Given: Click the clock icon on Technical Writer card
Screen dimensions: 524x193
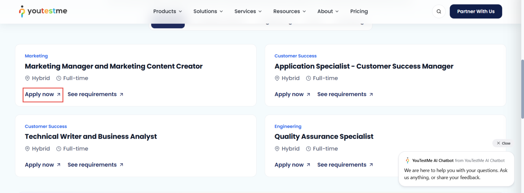Looking at the screenshot, I should (59, 149).
